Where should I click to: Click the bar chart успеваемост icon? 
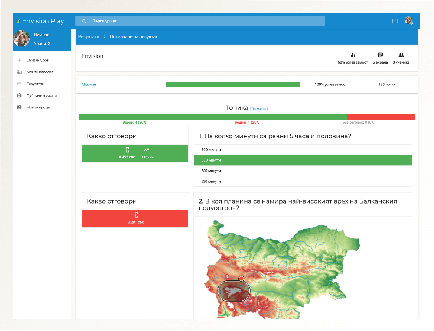353,55
